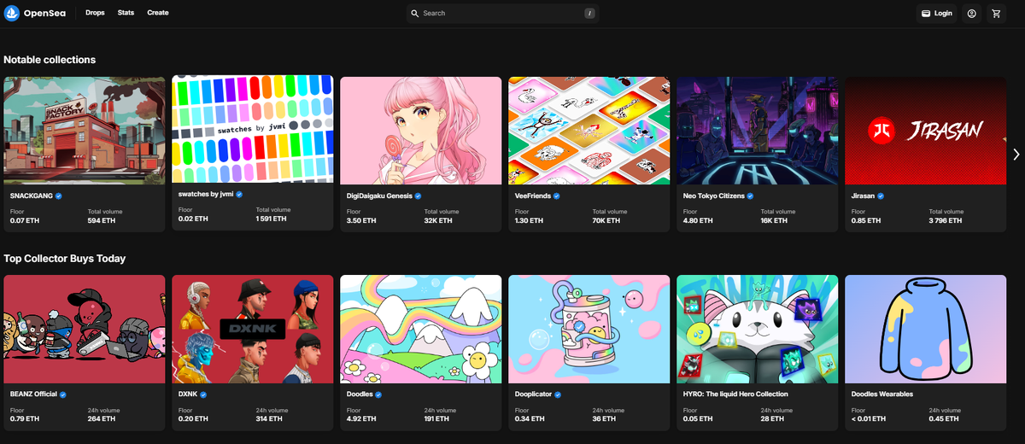This screenshot has height=444, width=1025.
Task: Click swatches total volume 1 591 ETH
Action: tap(271, 219)
